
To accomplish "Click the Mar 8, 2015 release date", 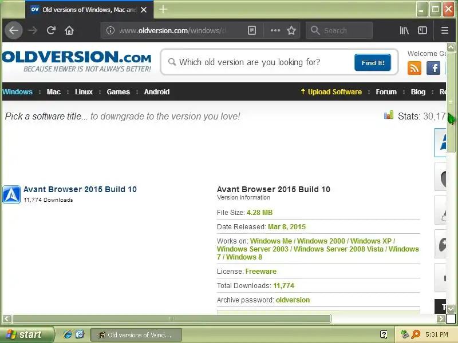I will pos(287,226).
